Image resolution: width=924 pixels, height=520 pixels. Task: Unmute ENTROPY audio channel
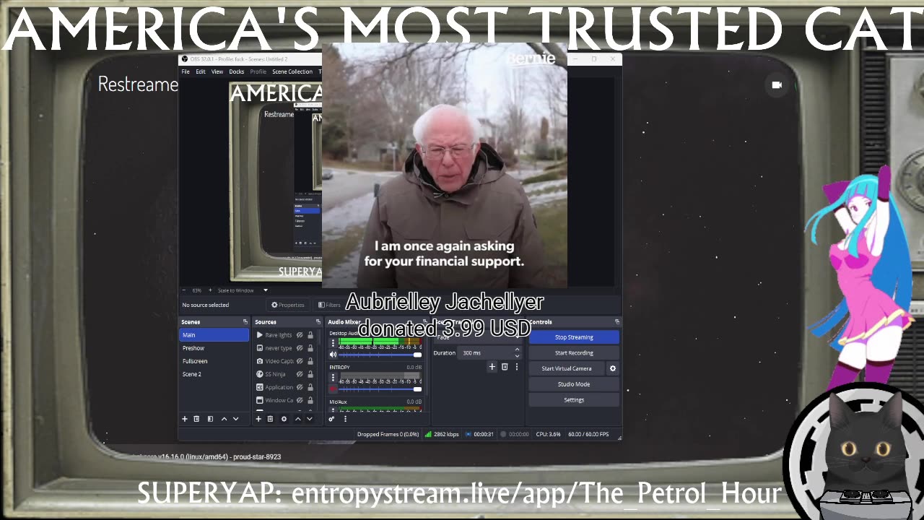pos(333,389)
